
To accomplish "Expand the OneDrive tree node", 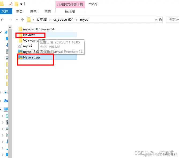I will 1,101.
